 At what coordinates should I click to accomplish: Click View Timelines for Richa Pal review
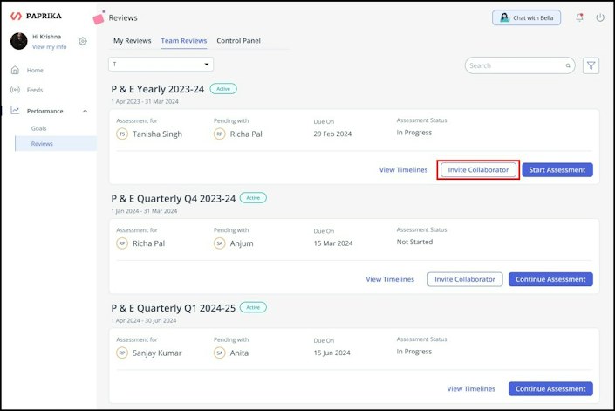coord(390,279)
